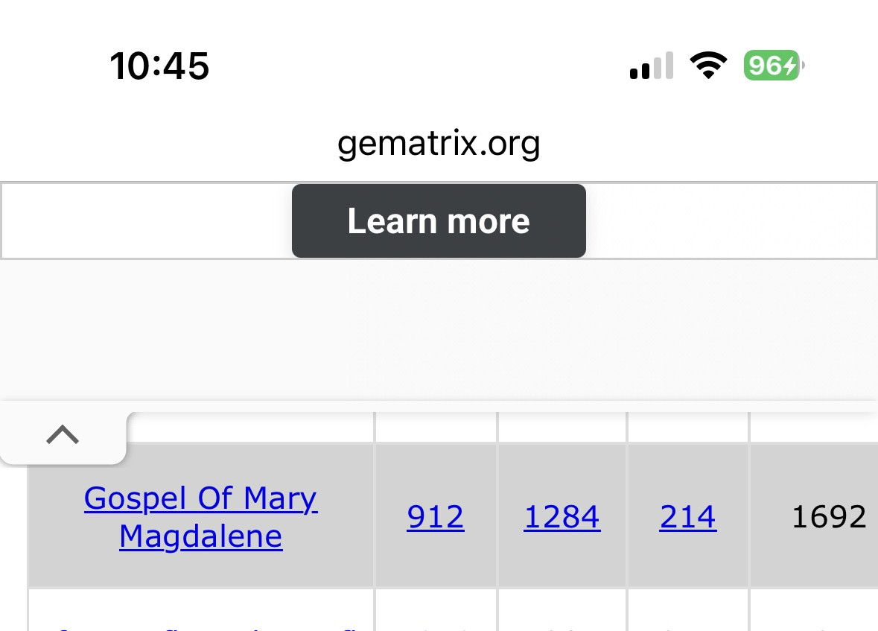Tap ad banner space left of Learn more
Screen dimensions: 878x631
(147, 221)
